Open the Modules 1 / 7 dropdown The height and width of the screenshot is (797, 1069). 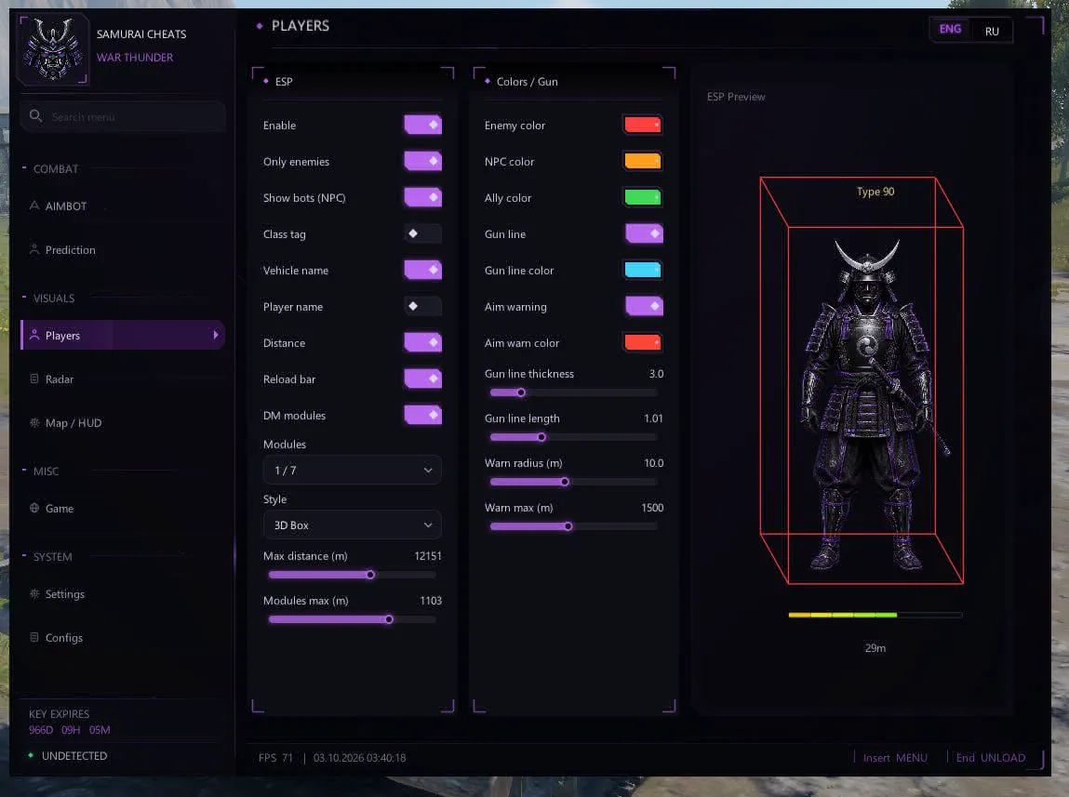[353, 470]
